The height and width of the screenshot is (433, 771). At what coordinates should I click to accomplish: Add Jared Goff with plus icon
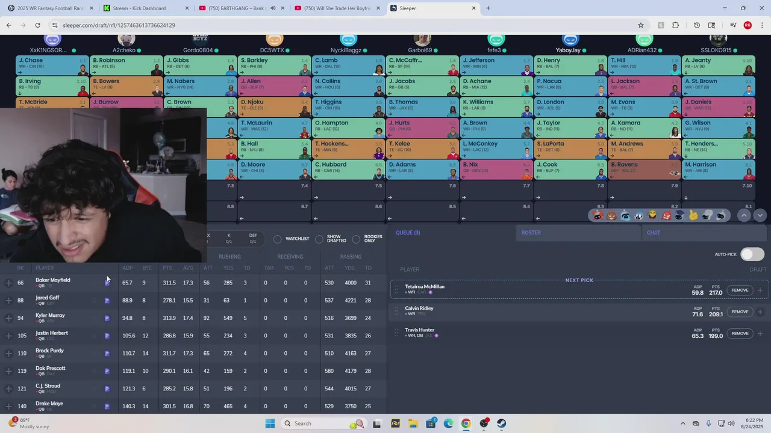coord(8,300)
